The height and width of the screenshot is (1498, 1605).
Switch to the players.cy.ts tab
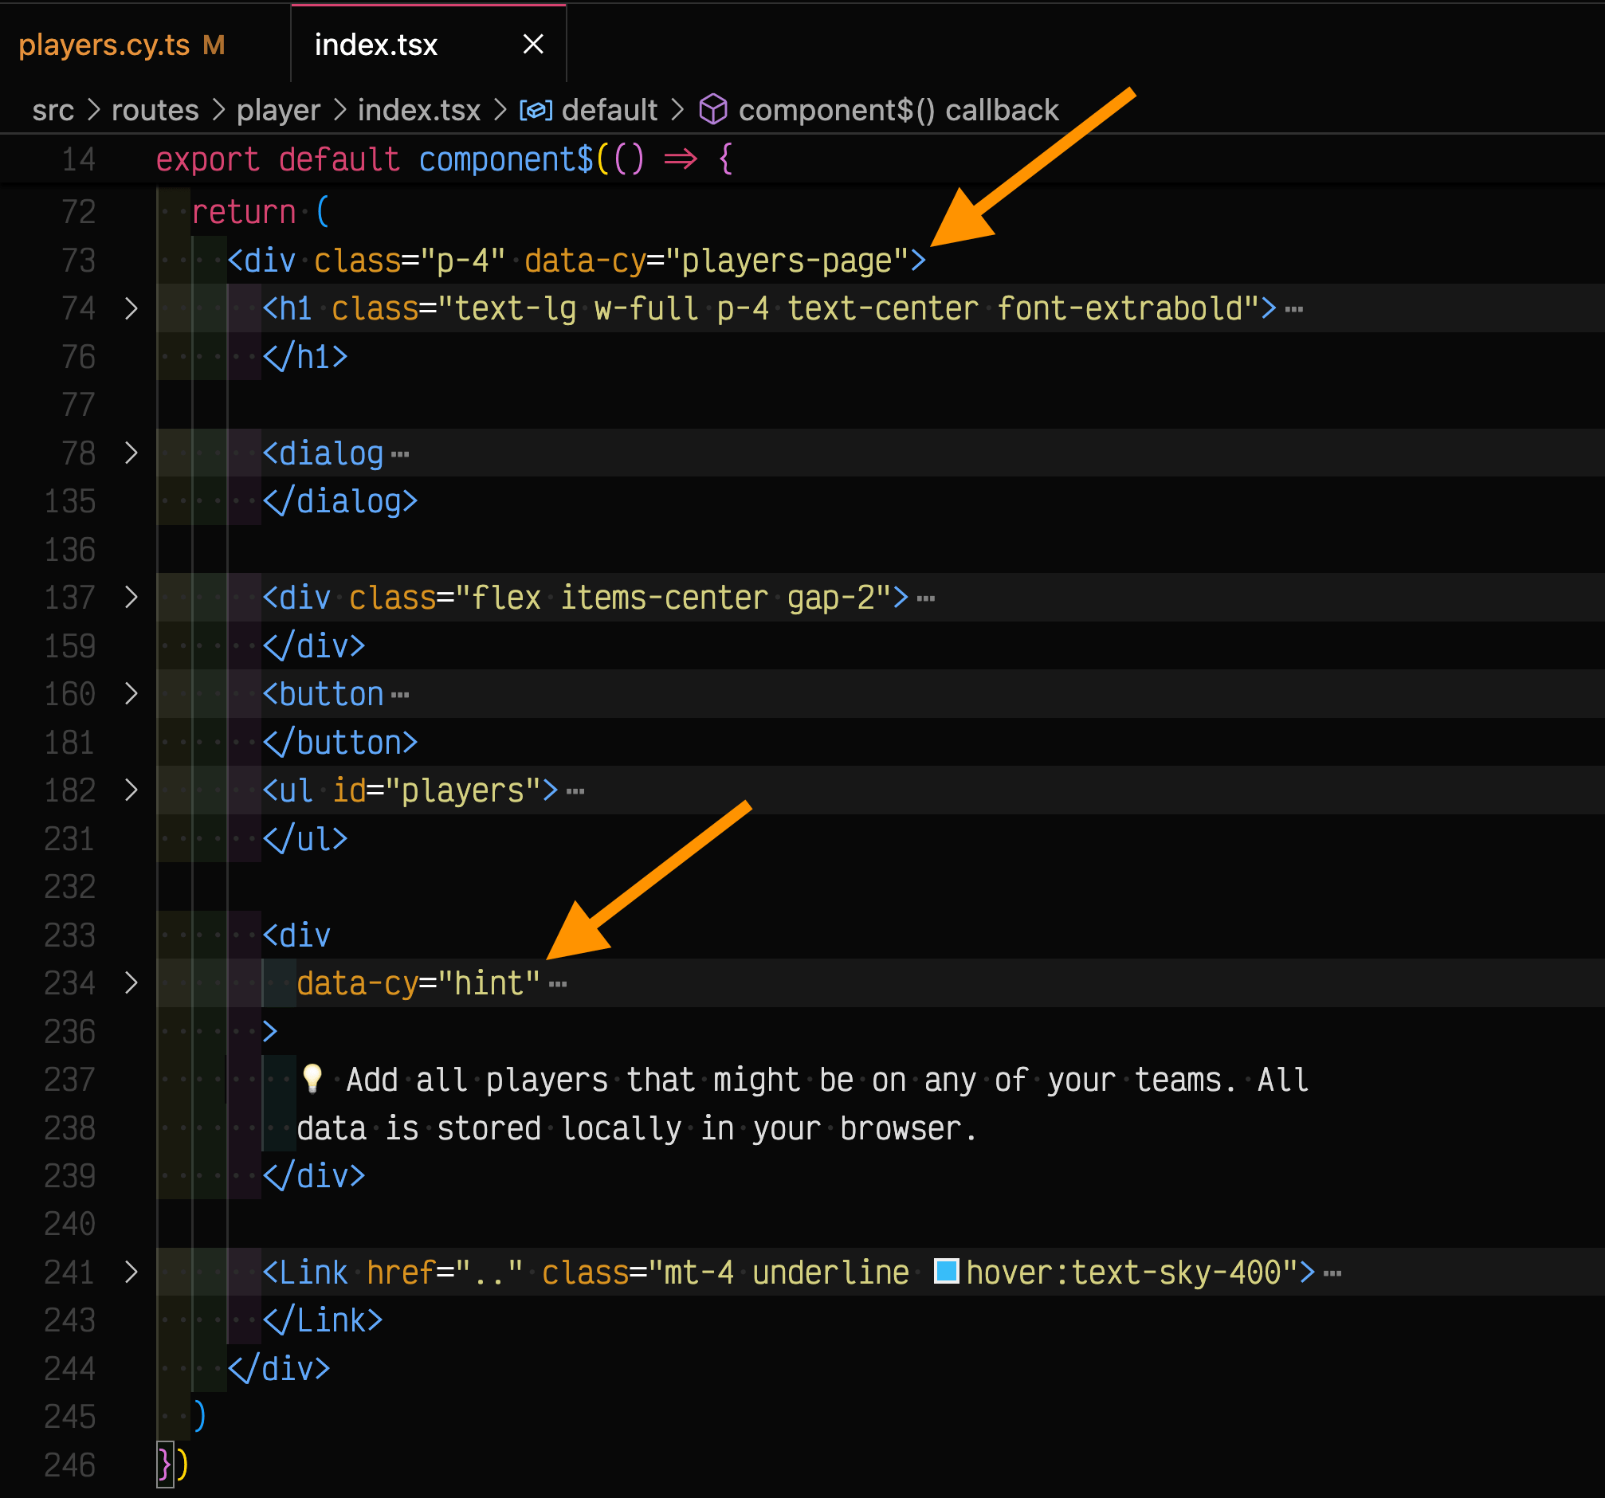(x=121, y=45)
